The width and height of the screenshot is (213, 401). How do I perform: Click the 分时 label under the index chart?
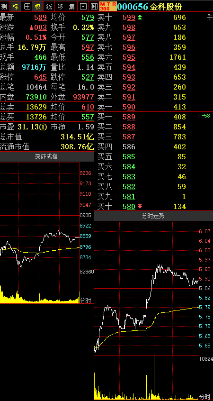(x=85, y=301)
